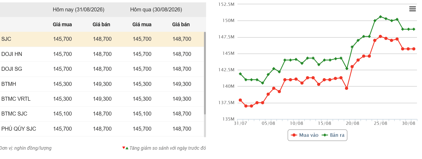422x159 pixels.
Task: Click the 10/08 x-axis label
Action: 296,123
